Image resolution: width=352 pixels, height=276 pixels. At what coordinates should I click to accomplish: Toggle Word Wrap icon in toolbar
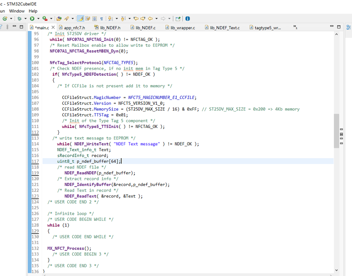pos(88,19)
